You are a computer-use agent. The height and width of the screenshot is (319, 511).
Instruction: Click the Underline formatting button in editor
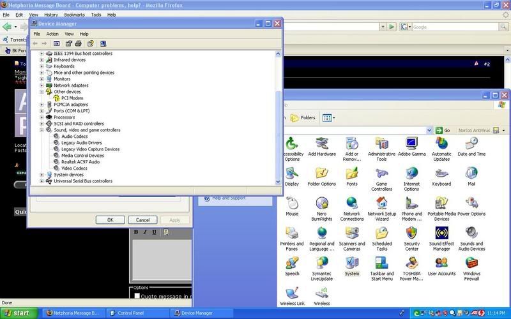[x=154, y=232]
